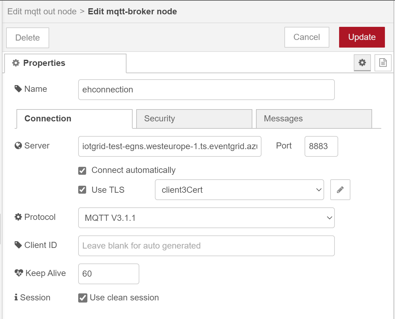Disable the Use TLS checkbox
Viewport: 395px width, 319px height.
(x=82, y=190)
